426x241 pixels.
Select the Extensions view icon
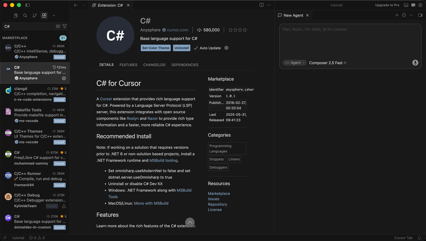point(44,15)
